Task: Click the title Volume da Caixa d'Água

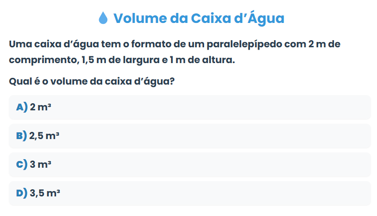Action: (x=198, y=18)
